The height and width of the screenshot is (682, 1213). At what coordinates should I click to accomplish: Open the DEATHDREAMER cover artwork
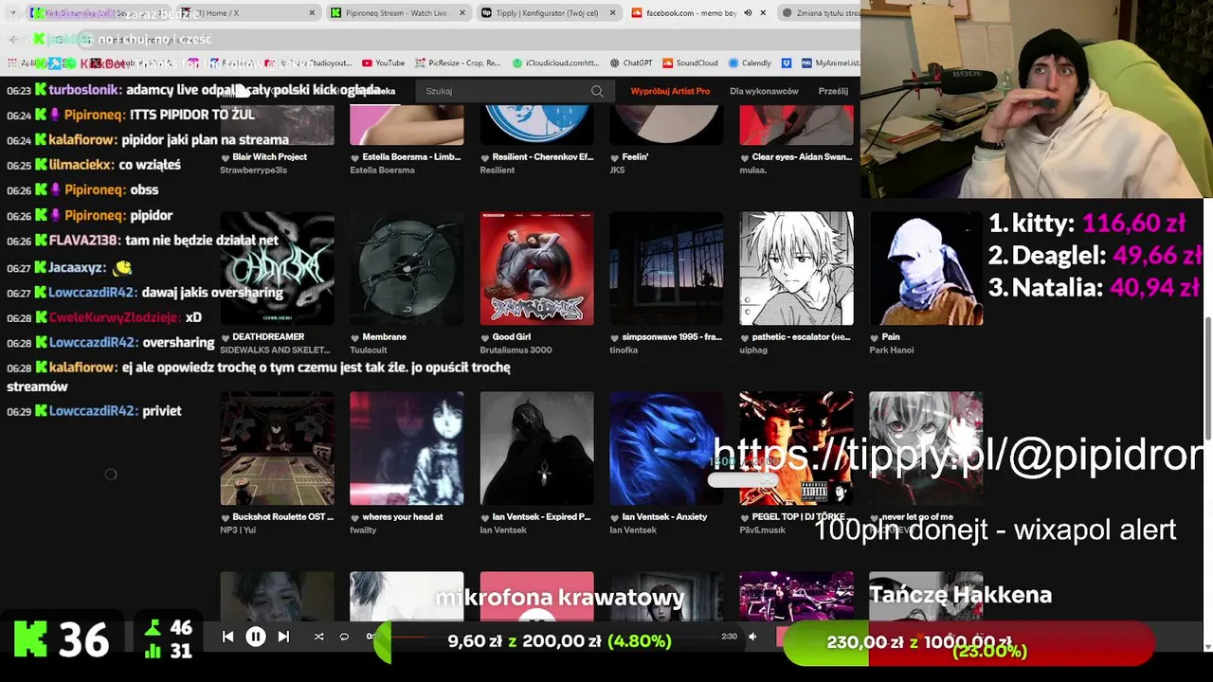(x=277, y=268)
